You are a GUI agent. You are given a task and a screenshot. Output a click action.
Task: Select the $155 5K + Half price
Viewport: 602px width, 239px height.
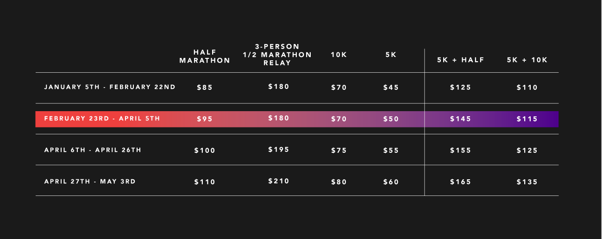pos(461,151)
